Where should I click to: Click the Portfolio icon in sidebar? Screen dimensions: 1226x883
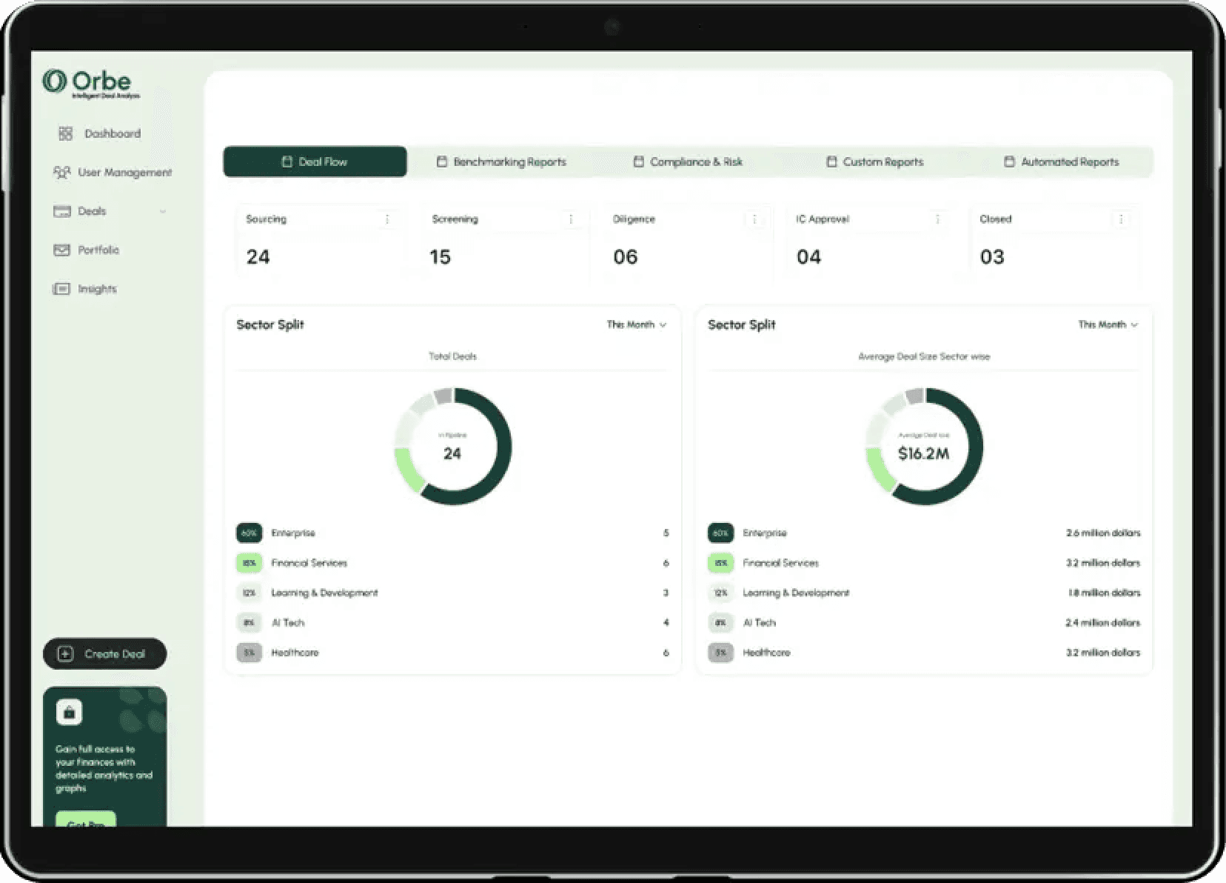tap(62, 250)
